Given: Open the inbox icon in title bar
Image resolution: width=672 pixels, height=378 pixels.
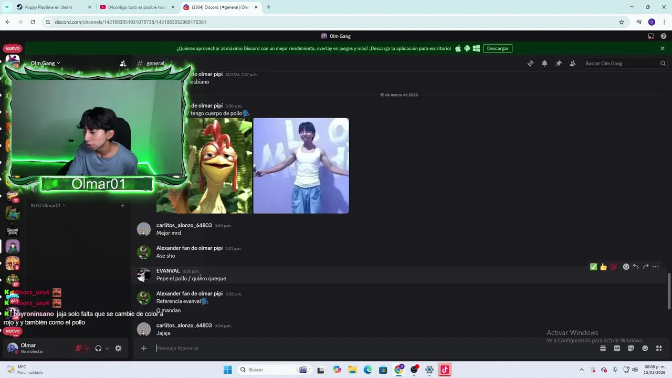Looking at the screenshot, I should click(x=651, y=36).
